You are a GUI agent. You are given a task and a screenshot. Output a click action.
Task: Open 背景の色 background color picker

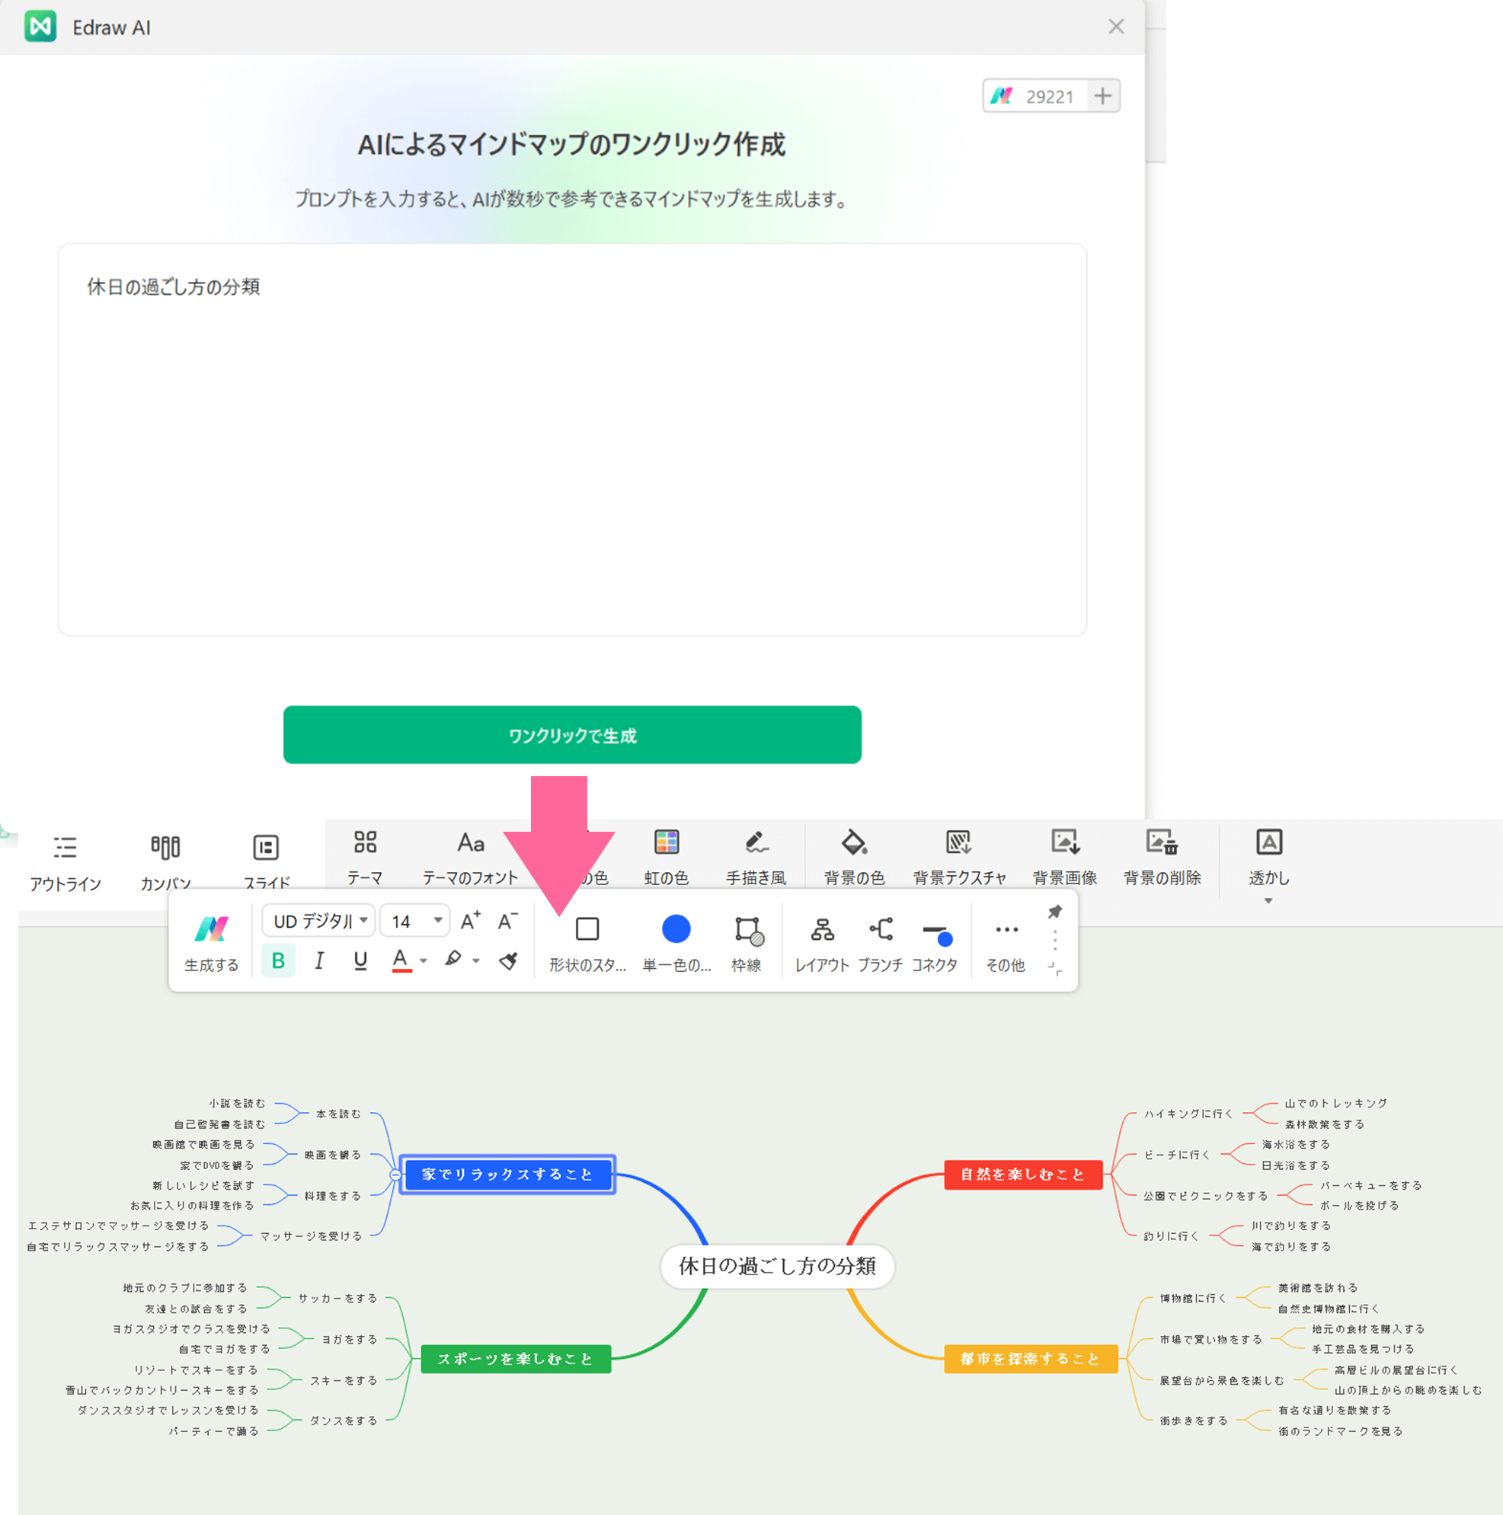click(853, 857)
